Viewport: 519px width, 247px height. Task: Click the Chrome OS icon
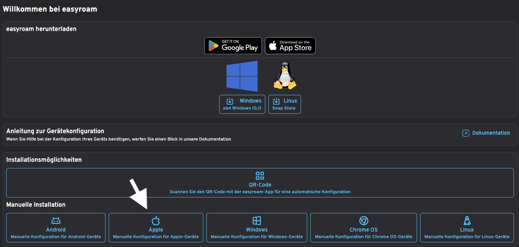tap(363, 221)
